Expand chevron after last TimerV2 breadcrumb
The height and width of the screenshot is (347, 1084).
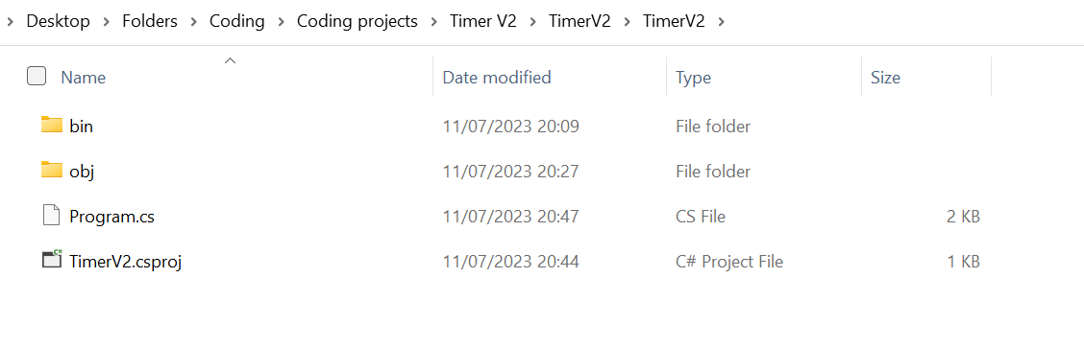coord(722,21)
